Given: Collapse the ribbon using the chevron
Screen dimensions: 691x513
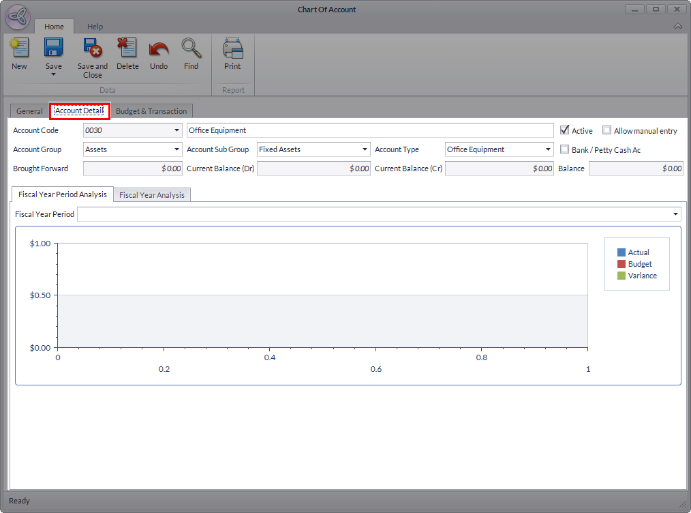Looking at the screenshot, I should point(677,26).
